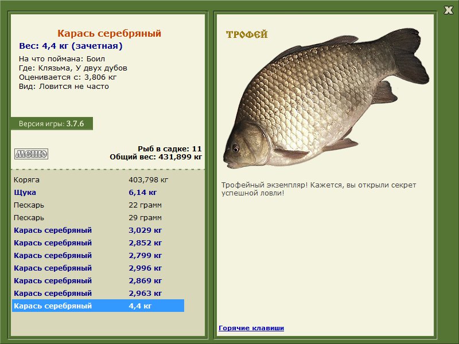The image size is (459, 344).
Task: Select Карась серебряный 2,852 кг
Action: pyautogui.click(x=98, y=243)
